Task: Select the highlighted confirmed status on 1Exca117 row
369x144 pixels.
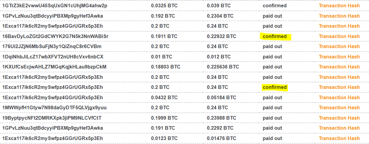Action: (x=275, y=87)
